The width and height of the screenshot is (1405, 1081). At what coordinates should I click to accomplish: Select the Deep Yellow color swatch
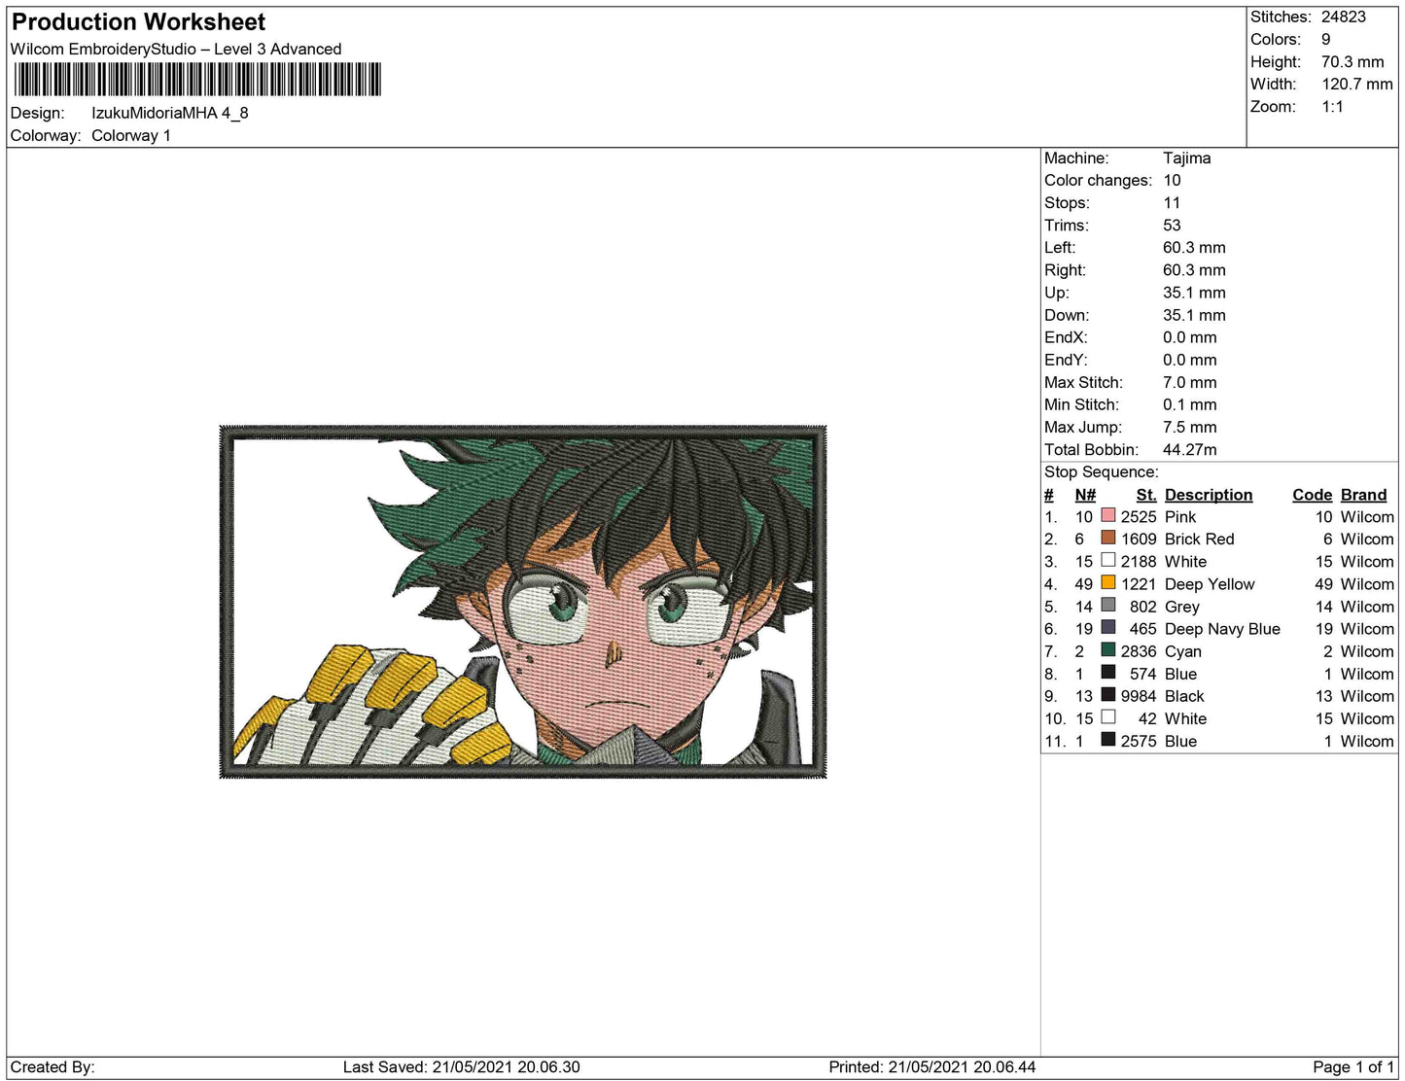tap(1108, 582)
